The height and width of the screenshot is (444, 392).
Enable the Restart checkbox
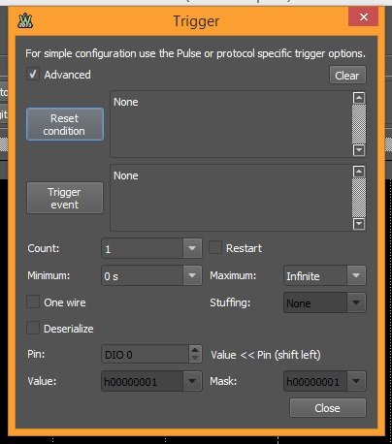click(215, 248)
